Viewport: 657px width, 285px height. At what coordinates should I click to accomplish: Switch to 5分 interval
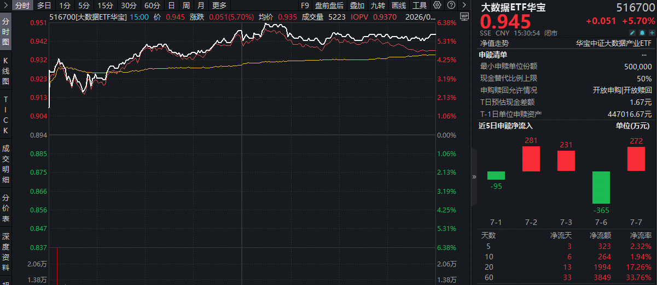click(x=84, y=5)
